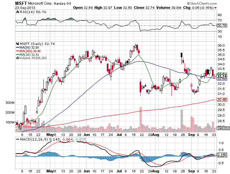Click the tallest red volume bar near Jul 22
The image size is (230, 174).
click(x=141, y=120)
